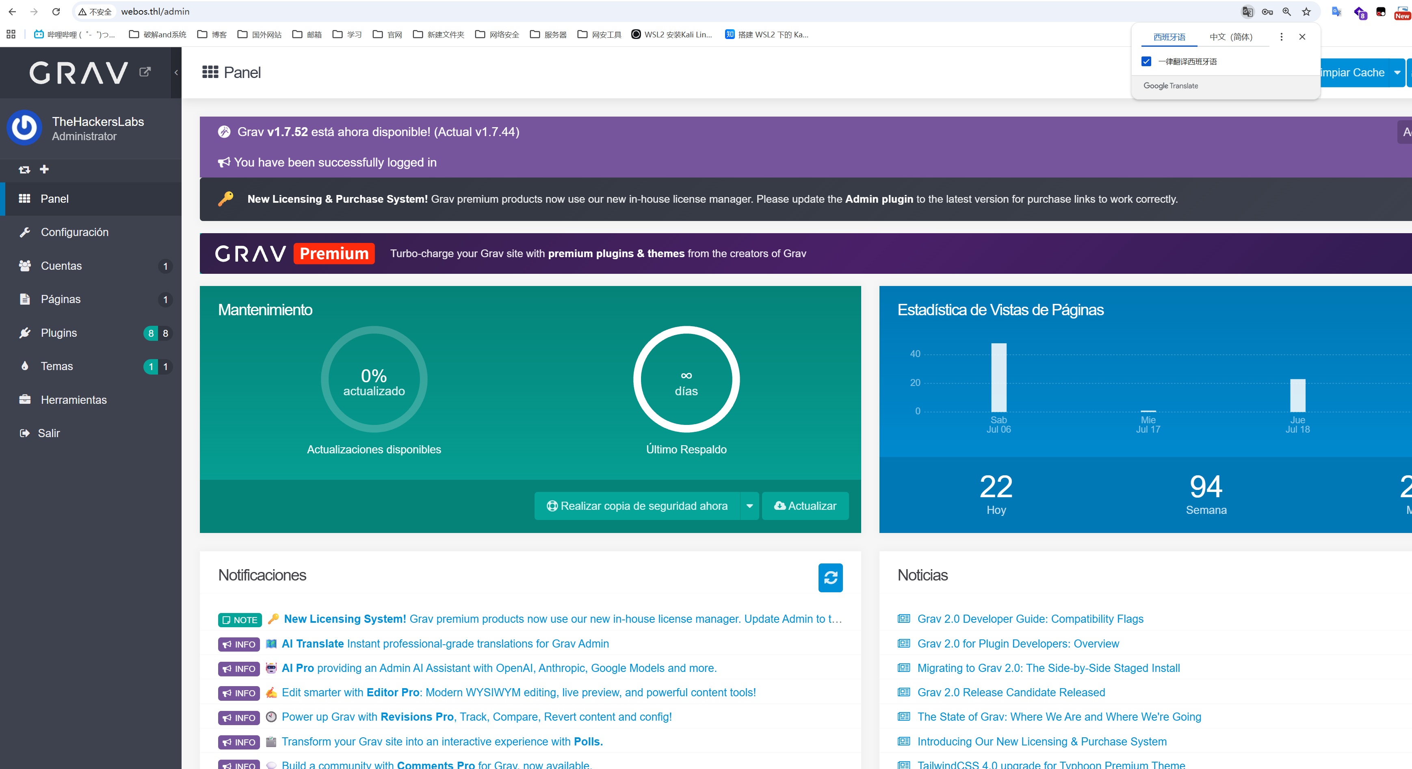Click the Grav Premium banner logo
Viewport: 1412px width, 769px height.
click(x=295, y=253)
